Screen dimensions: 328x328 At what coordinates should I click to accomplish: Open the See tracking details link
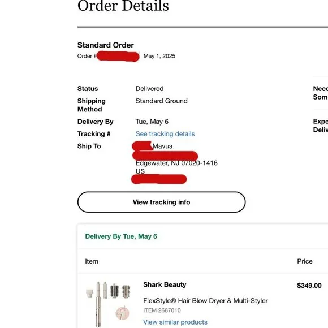[x=165, y=134]
